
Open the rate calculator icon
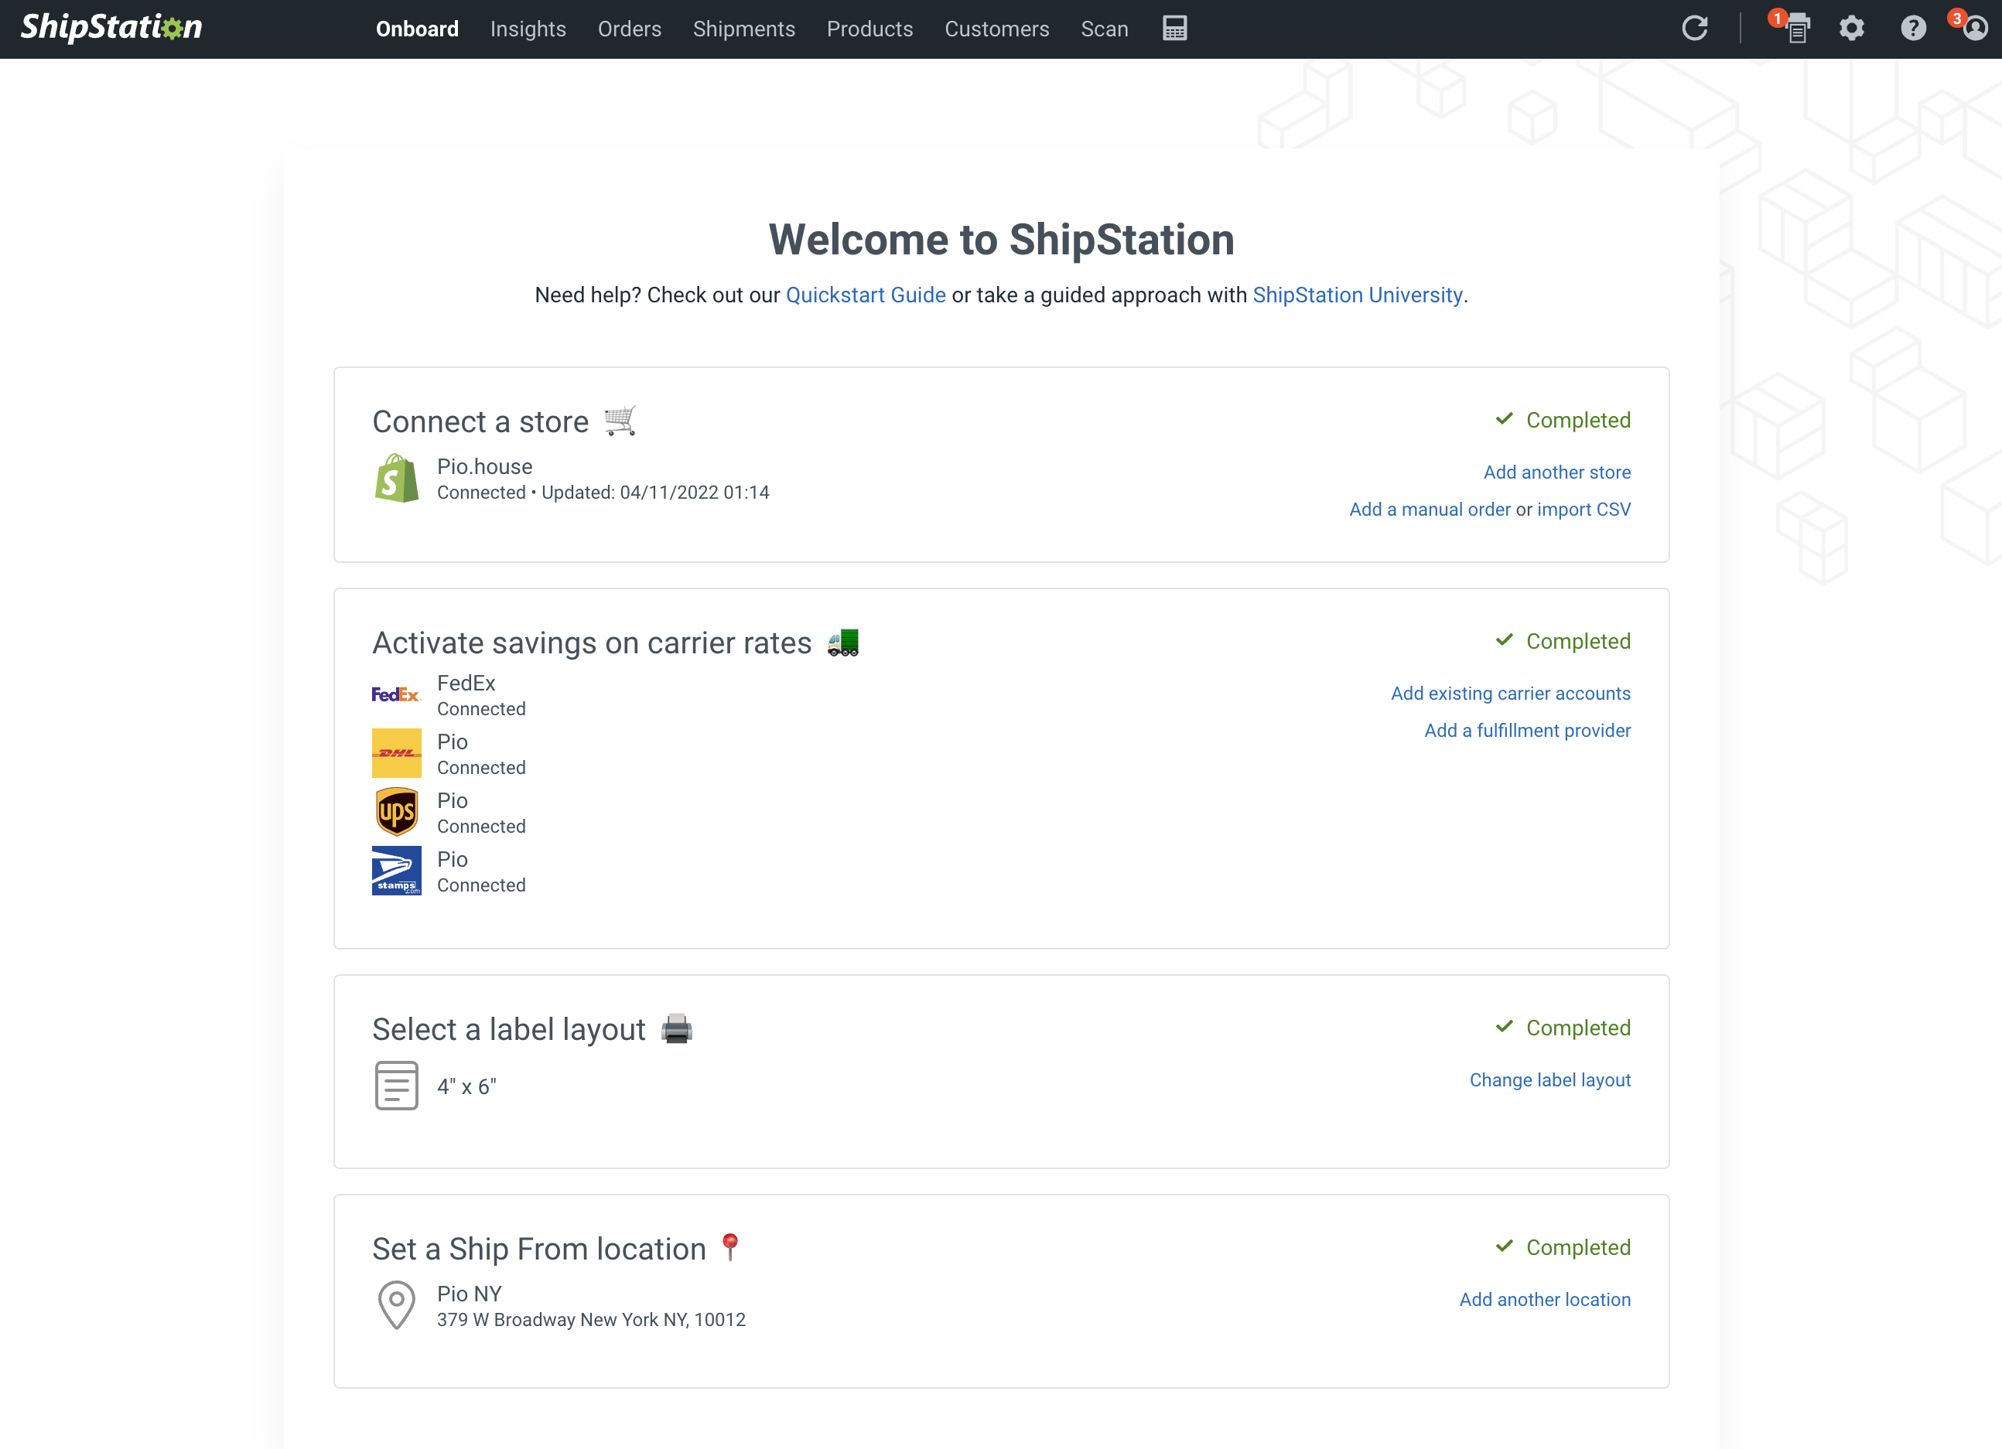pyautogui.click(x=1174, y=29)
